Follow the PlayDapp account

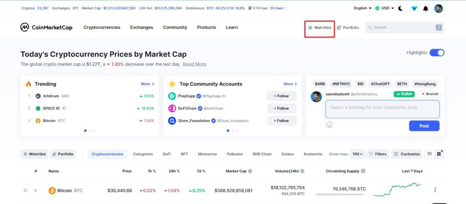click(282, 96)
